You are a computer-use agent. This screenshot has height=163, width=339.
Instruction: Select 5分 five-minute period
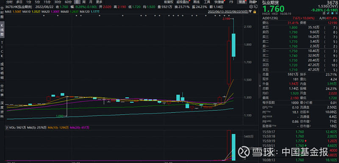coord(37,2)
